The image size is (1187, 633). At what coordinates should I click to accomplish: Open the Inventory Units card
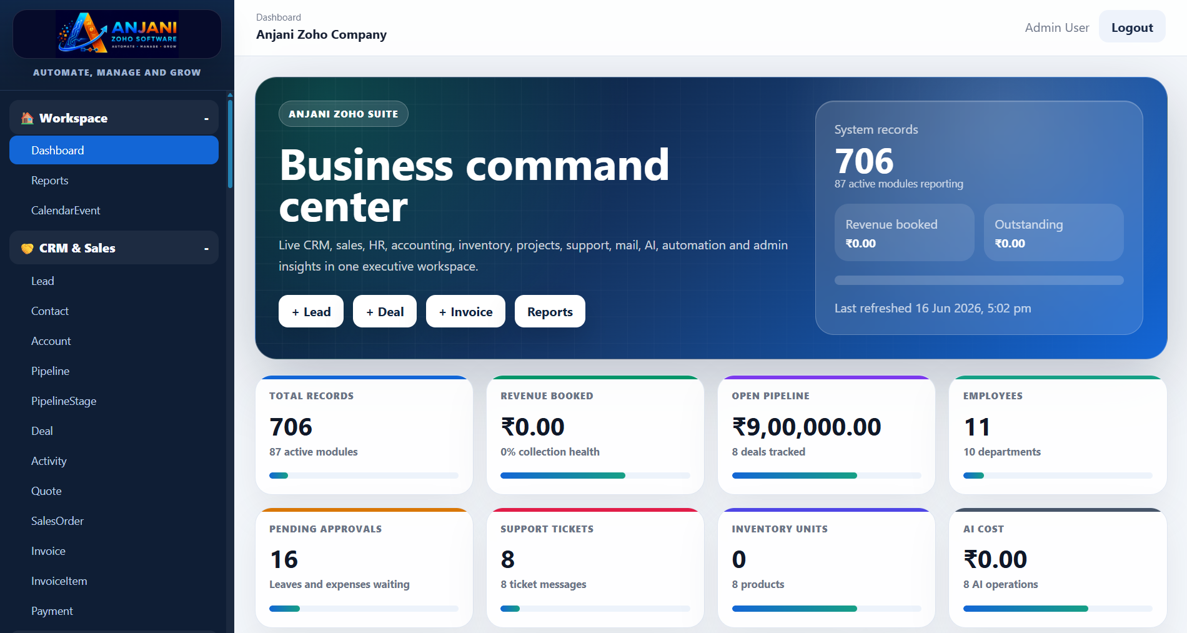(827, 567)
